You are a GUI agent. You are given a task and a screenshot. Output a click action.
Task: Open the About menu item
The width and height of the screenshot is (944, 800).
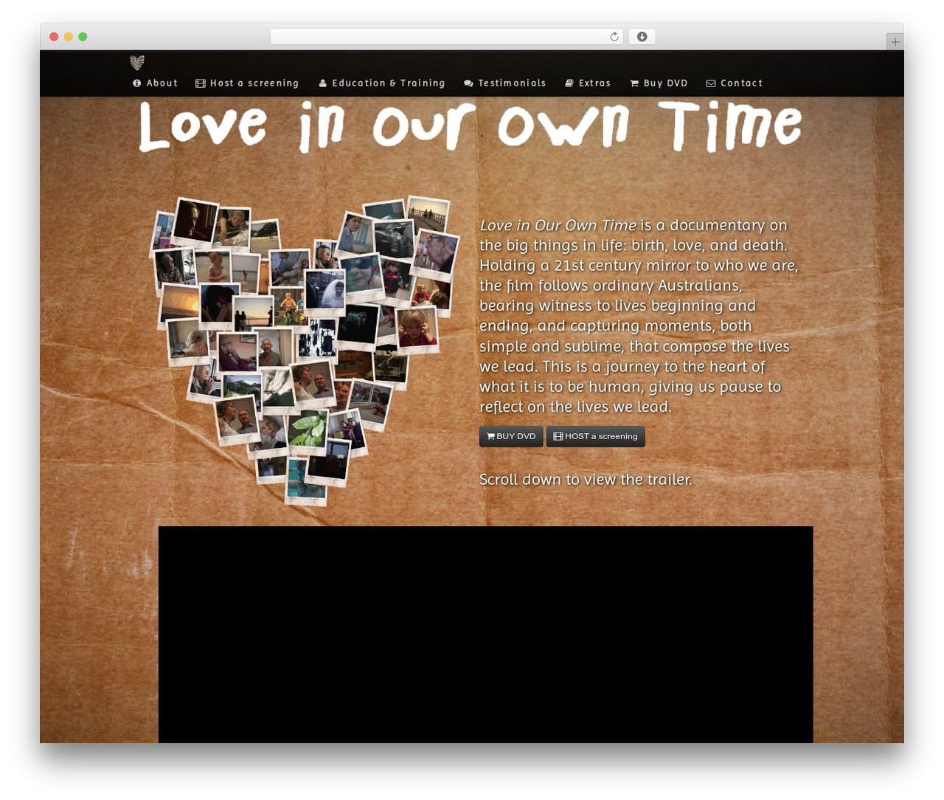pos(156,83)
